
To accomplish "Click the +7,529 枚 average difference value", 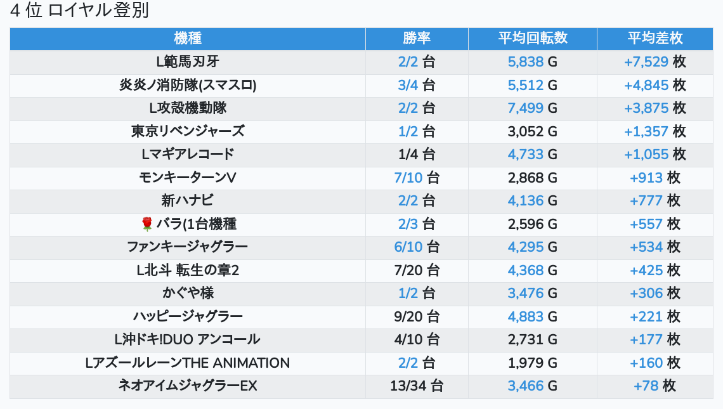I will [x=655, y=62].
